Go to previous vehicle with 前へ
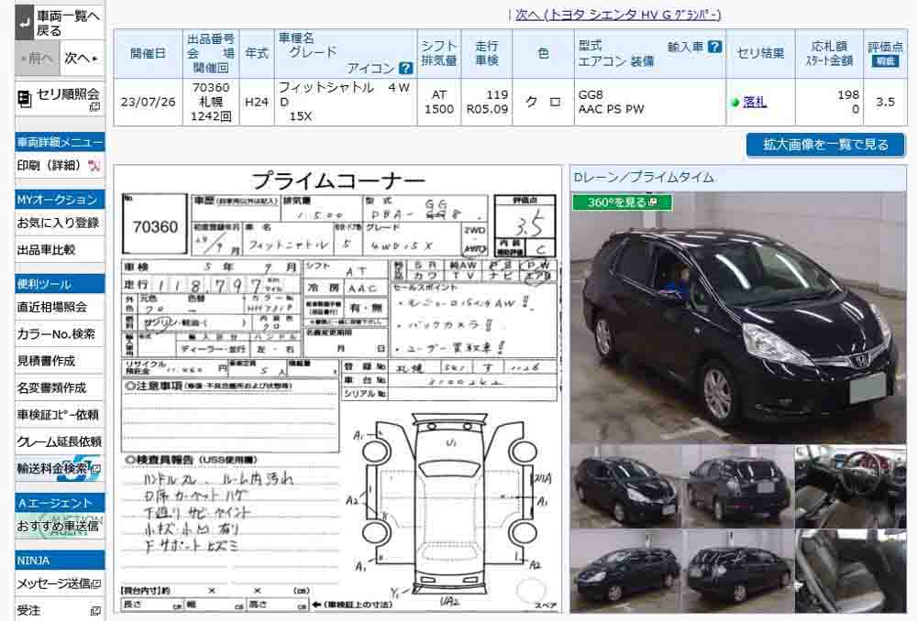The height and width of the screenshot is (621, 917). (37, 59)
